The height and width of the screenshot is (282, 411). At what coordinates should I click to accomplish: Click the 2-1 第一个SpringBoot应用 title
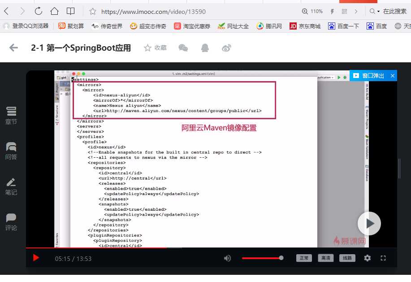tap(81, 48)
